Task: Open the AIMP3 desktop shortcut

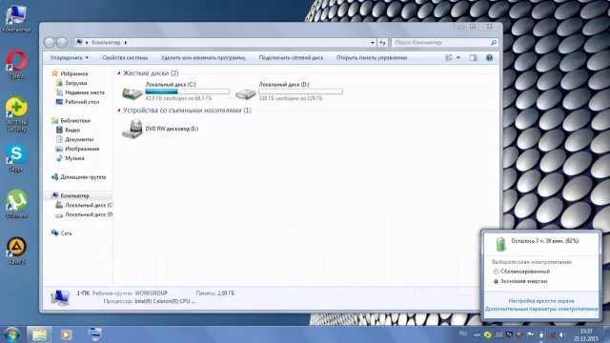Action: coord(16,251)
